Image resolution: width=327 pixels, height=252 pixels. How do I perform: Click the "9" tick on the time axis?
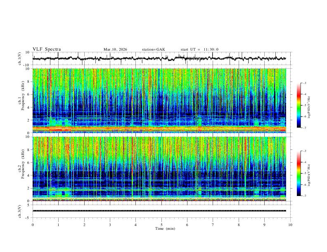pyautogui.click(x=264, y=225)
